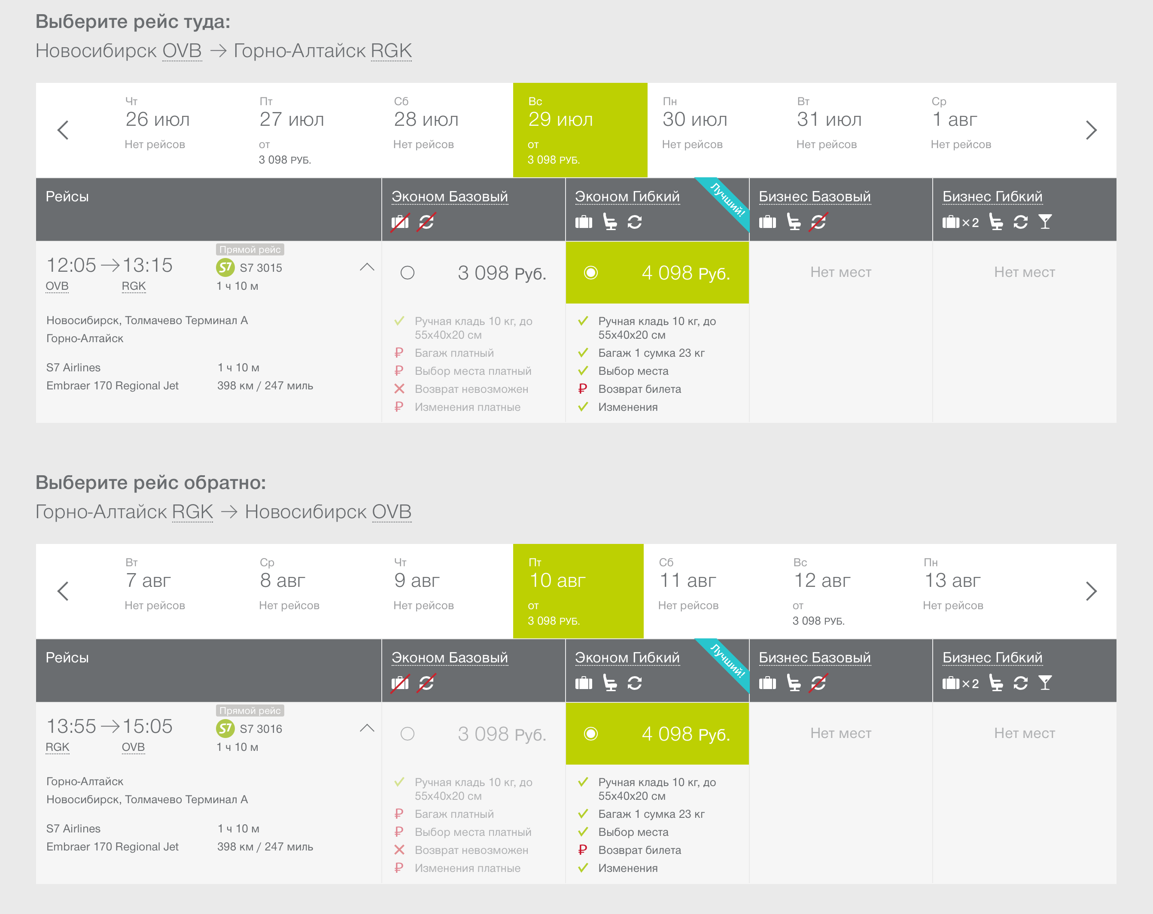The image size is (1153, 914).
Task: Click Прямой рейс badge above S7 3016
Action: 250,711
